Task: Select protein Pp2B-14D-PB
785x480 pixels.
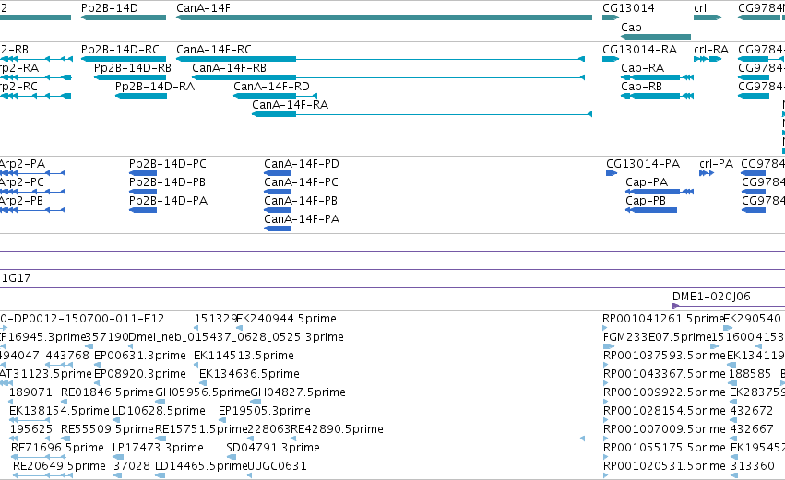Action: coord(143,192)
